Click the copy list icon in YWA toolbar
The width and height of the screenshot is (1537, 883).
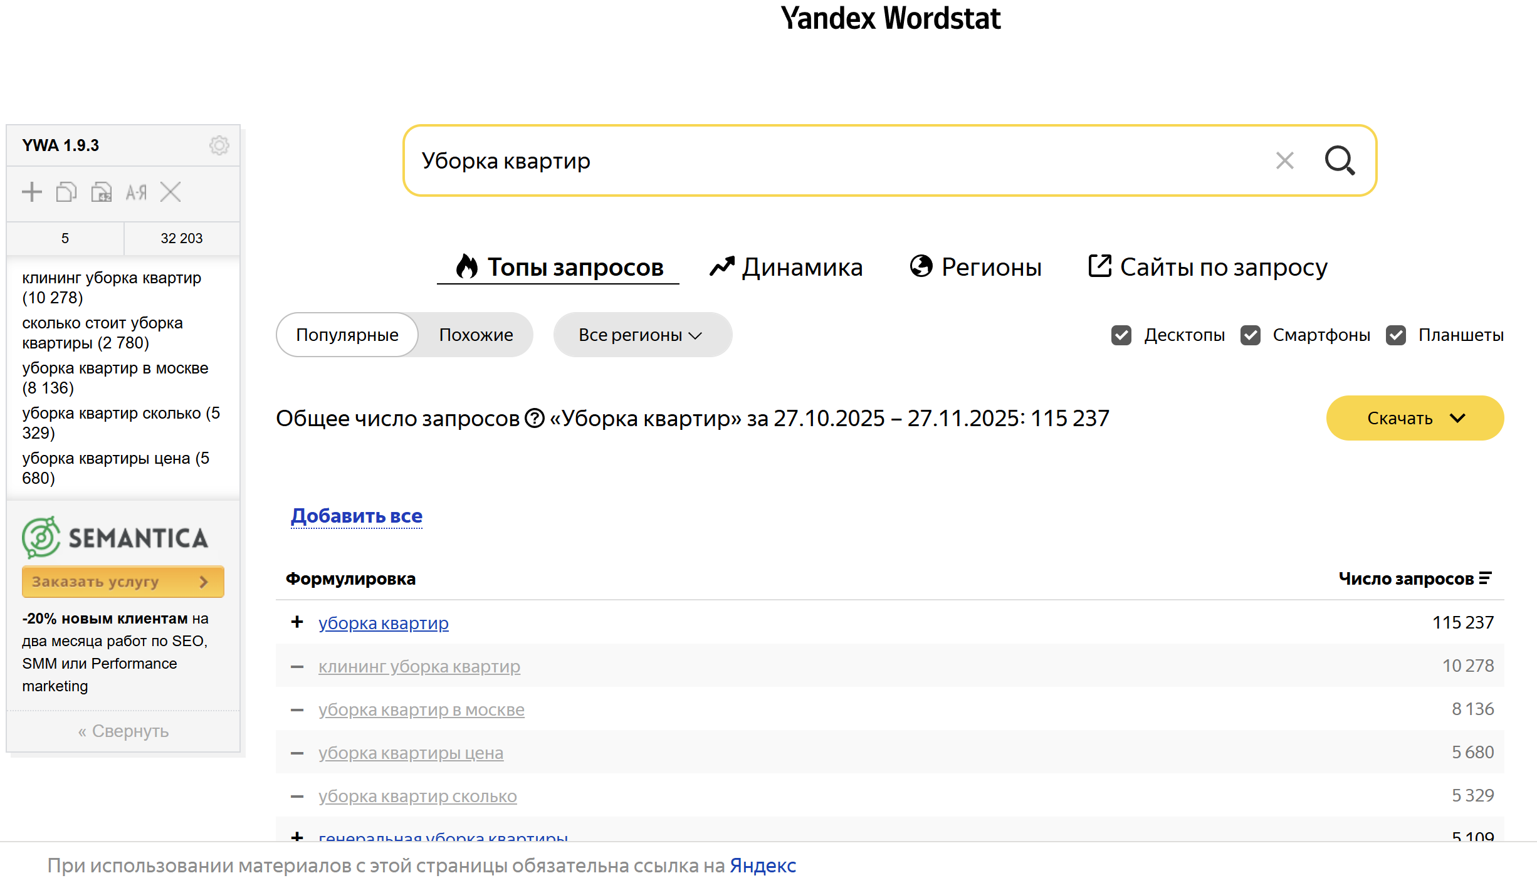tap(66, 192)
